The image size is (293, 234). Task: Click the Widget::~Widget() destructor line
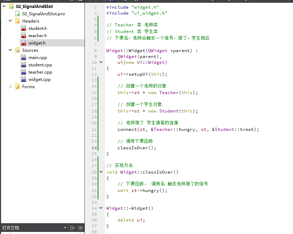click(x=130, y=208)
